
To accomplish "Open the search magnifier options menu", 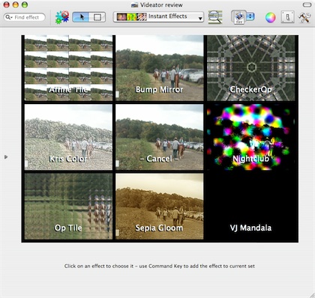I will [x=9, y=17].
